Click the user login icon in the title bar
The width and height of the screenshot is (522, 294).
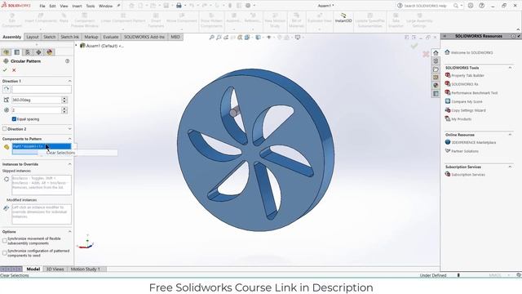471,6
